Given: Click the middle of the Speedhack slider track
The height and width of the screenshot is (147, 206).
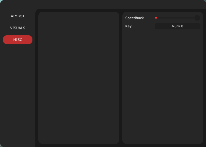Looking at the screenshot, I should point(174,18).
